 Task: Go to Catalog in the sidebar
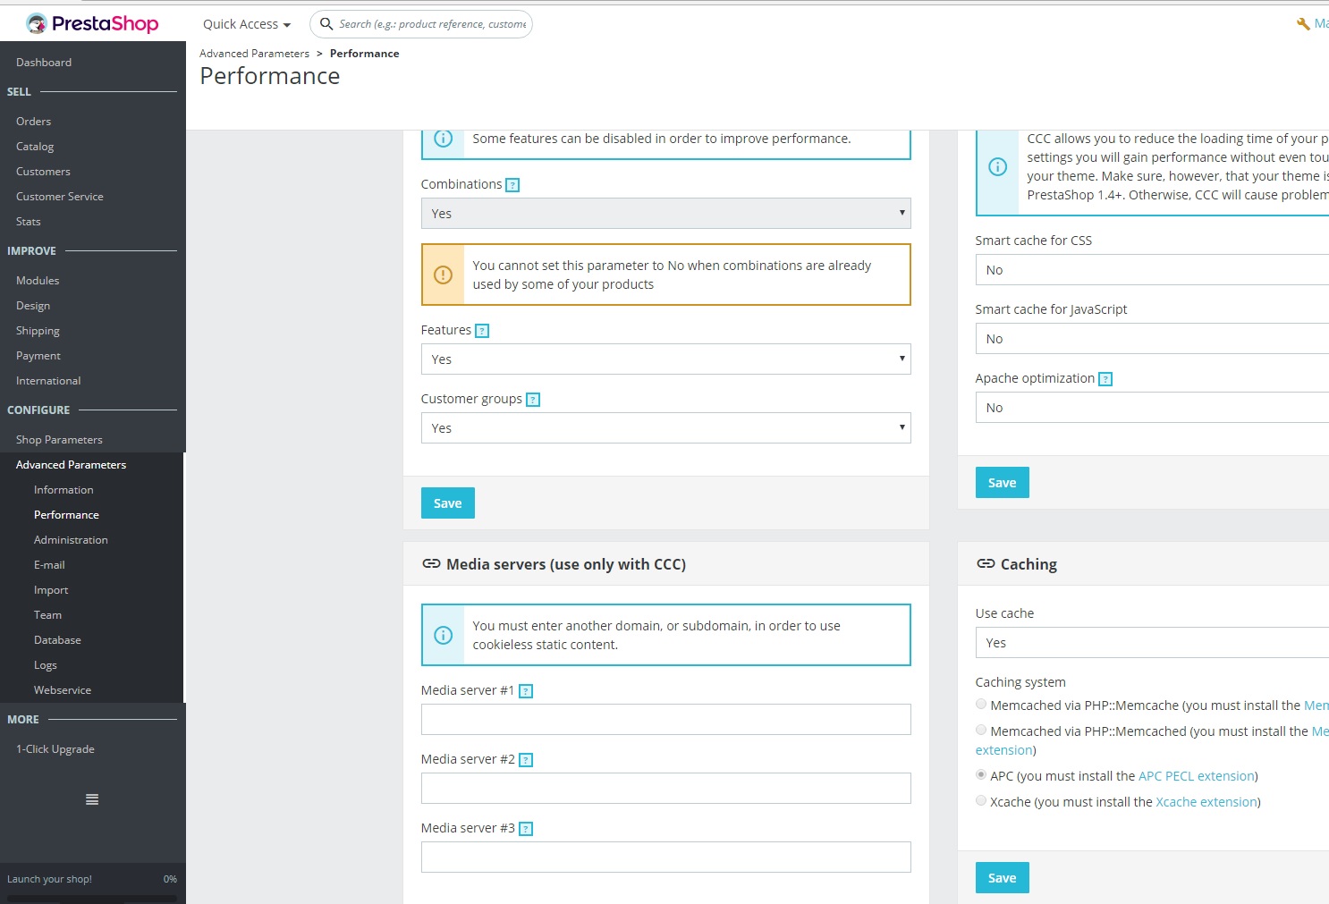(35, 147)
